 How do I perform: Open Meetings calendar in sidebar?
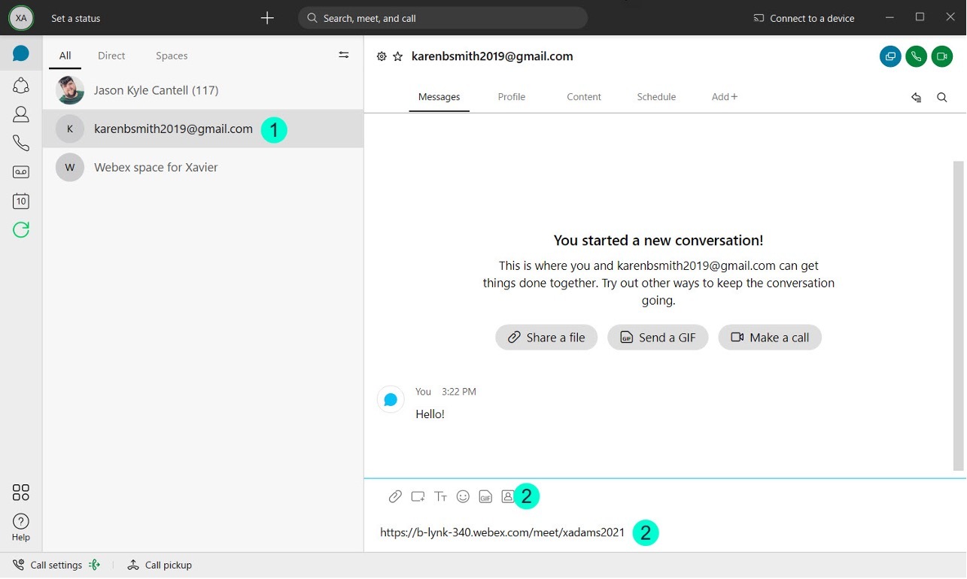coord(21,201)
